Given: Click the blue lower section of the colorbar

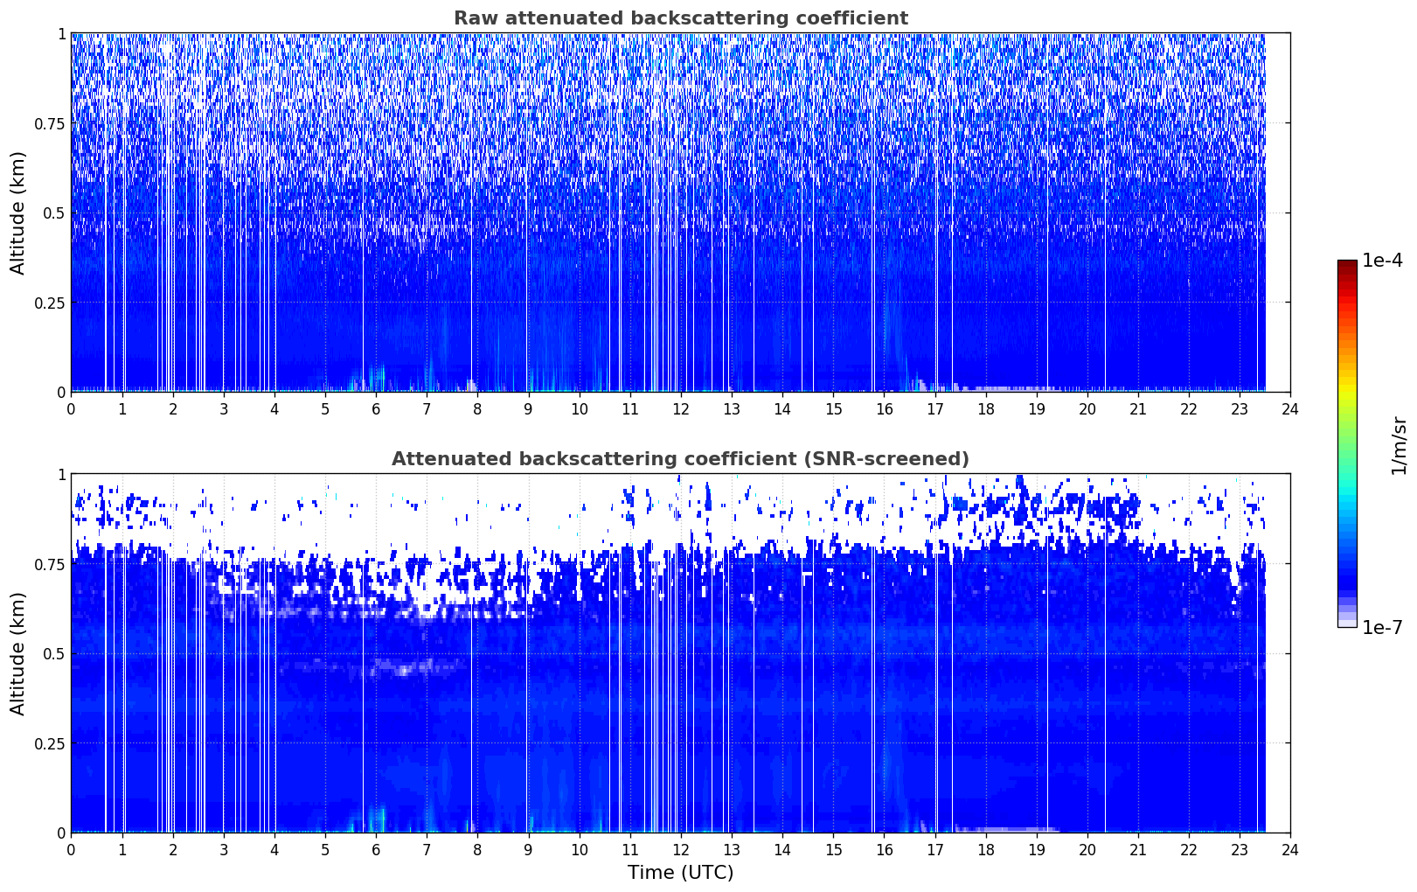Looking at the screenshot, I should tap(1346, 560).
